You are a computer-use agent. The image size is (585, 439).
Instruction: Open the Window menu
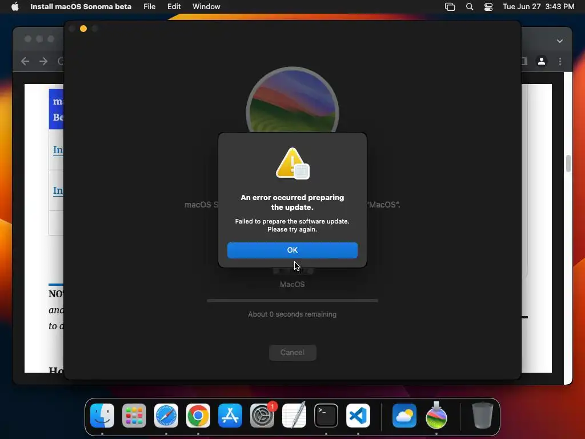206,7
